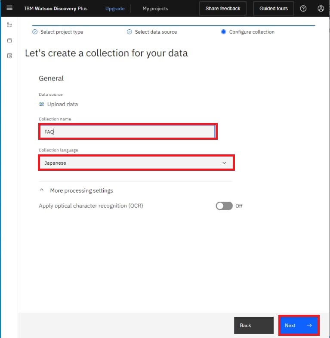The height and width of the screenshot is (338, 330).
Task: Open the user profile avatar icon
Action: pyautogui.click(x=321, y=9)
